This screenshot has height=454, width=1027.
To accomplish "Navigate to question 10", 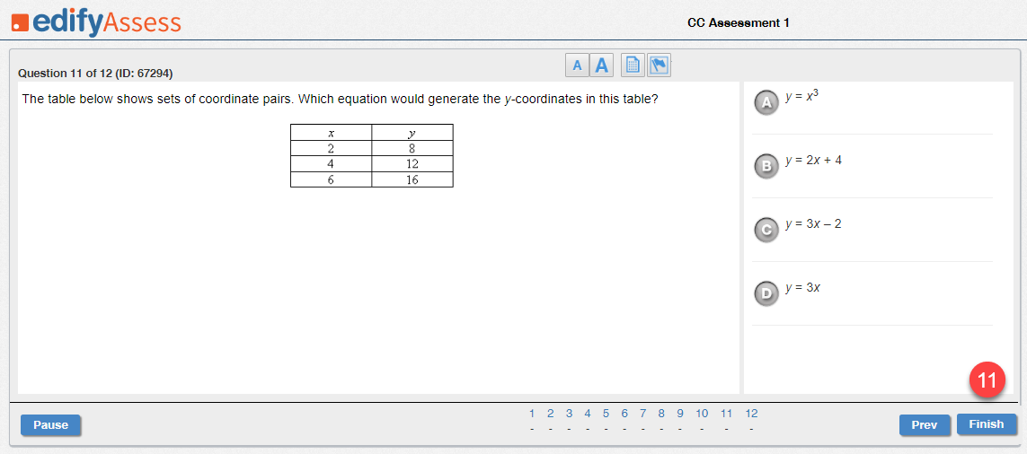I will pyautogui.click(x=702, y=414).
